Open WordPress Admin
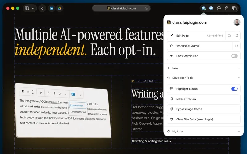The height and width of the screenshot is (154, 247). pos(200,46)
